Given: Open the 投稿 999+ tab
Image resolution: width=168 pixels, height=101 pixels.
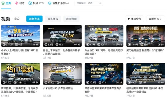Looking at the screenshot, I should pos(36,3).
